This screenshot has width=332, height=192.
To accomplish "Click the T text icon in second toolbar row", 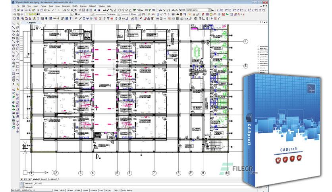I will click(165, 14).
